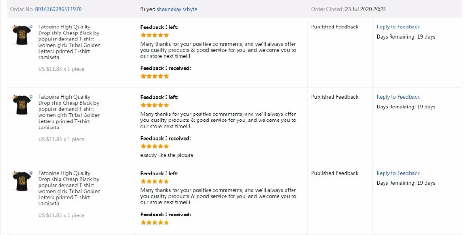Viewport: 465px width, 235px height.
Task: Open buyer shaunakay whyte's profile
Action: click(177, 9)
